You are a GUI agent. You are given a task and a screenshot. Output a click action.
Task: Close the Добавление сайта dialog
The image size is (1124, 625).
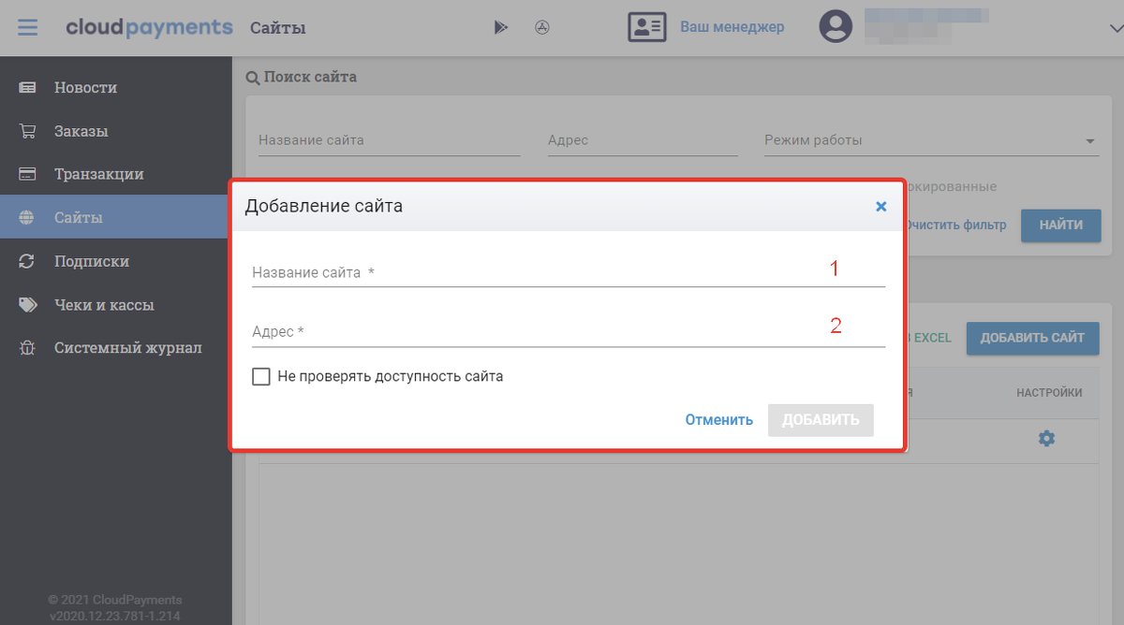point(880,207)
